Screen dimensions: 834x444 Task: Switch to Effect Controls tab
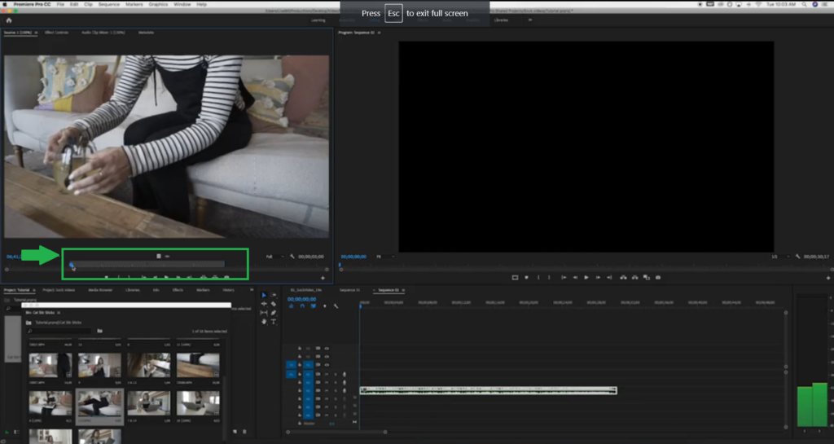[x=56, y=33]
